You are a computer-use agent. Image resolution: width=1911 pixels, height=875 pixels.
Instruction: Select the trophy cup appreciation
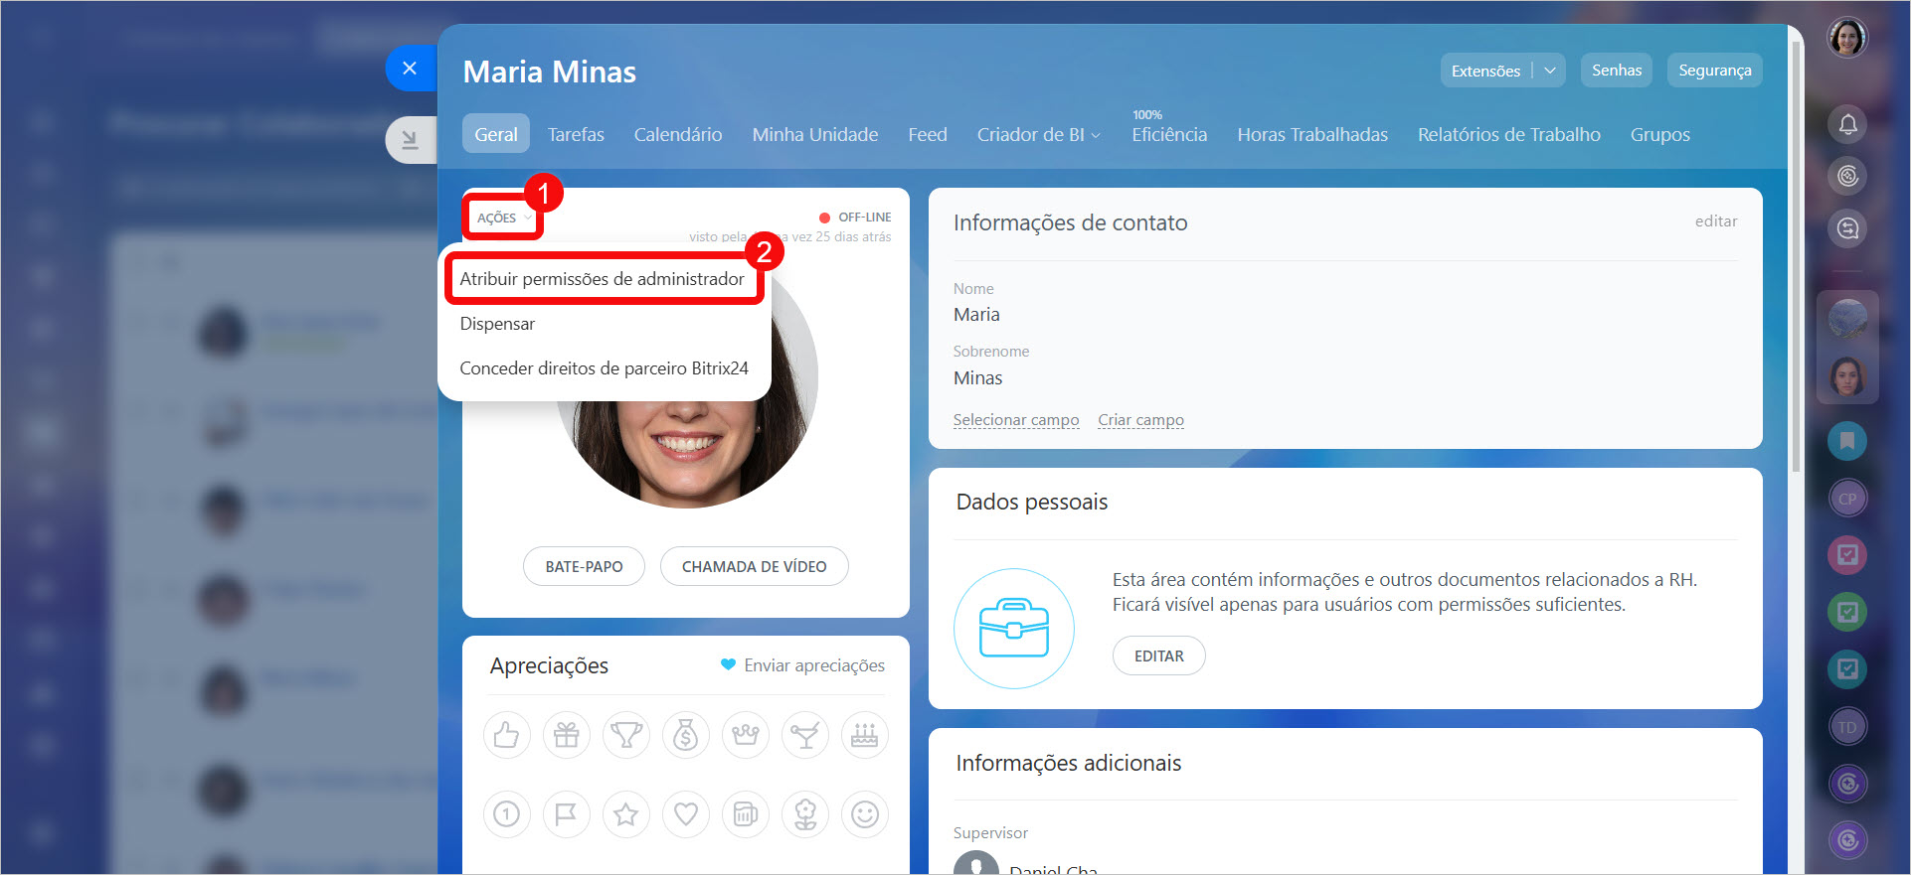[626, 735]
